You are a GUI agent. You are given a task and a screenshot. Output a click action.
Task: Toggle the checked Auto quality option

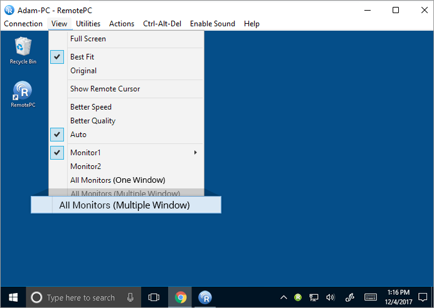point(127,135)
